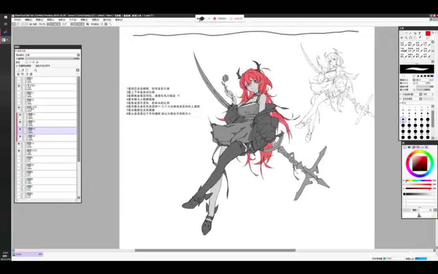This screenshot has width=438, height=274.
Task: Create a new layer with the new-layer icon
Action: (x=18, y=70)
